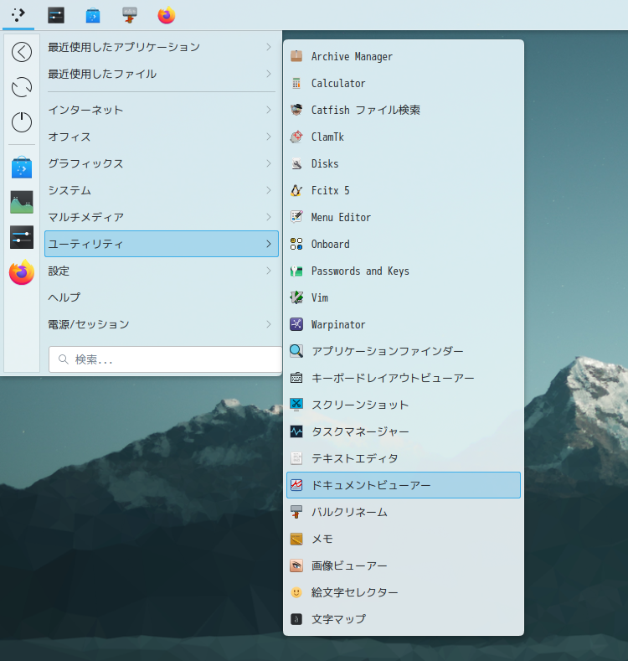Click the Catfish file search icon
The image size is (628, 661).
pyautogui.click(x=296, y=110)
